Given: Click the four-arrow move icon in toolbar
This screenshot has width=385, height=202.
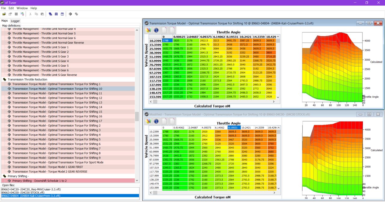Looking at the screenshot, I should [70, 14].
